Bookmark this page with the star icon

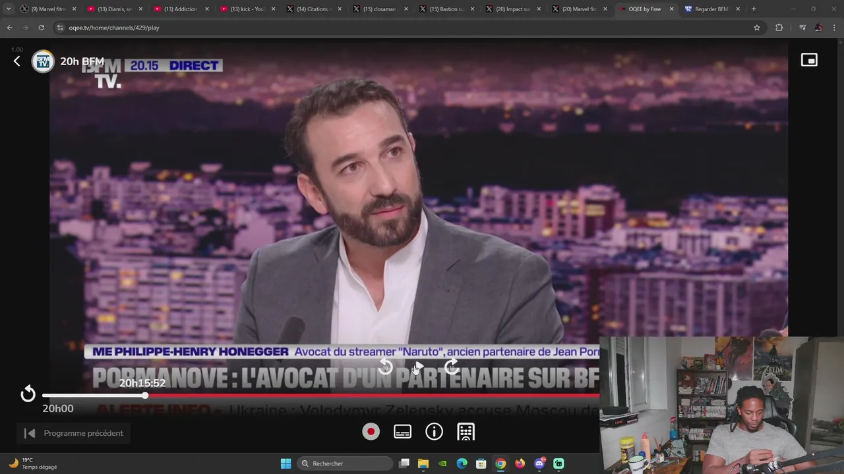pos(757,28)
